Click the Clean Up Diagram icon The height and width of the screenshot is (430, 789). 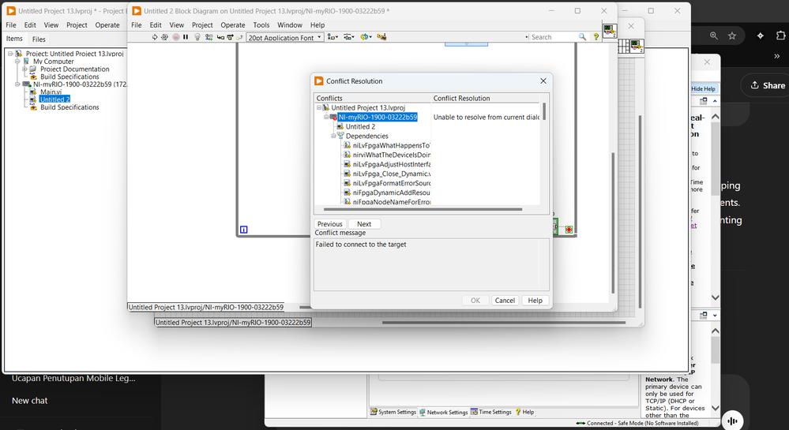[x=382, y=37]
